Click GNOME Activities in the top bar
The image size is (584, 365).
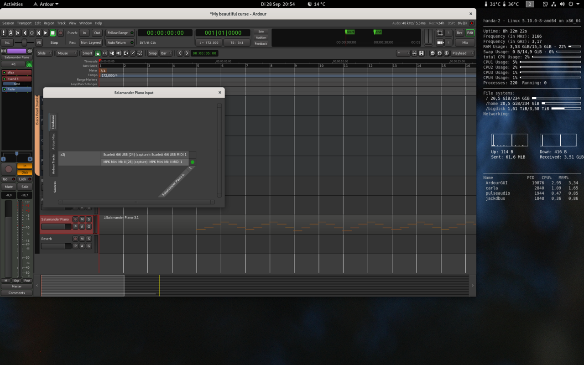coord(13,4)
